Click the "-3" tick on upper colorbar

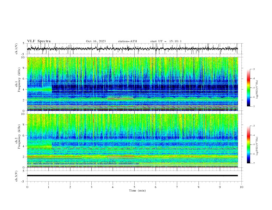click(x=253, y=69)
